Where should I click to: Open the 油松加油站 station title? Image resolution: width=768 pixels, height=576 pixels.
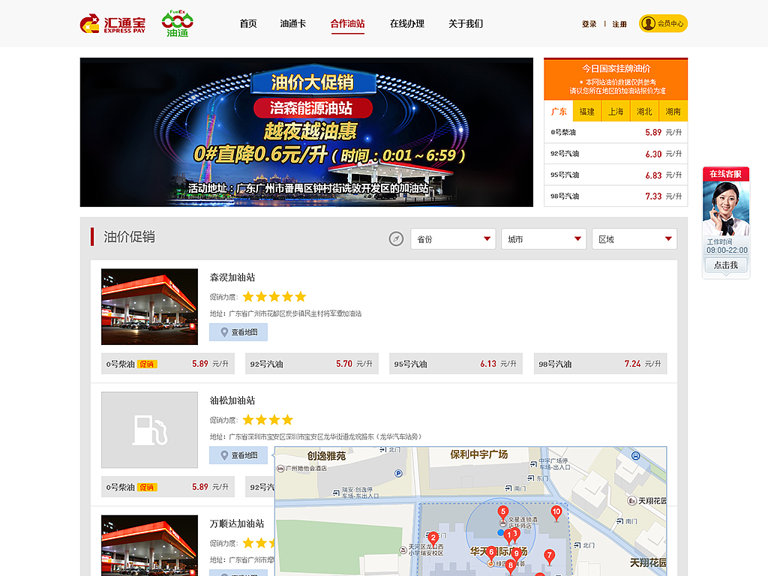232,400
